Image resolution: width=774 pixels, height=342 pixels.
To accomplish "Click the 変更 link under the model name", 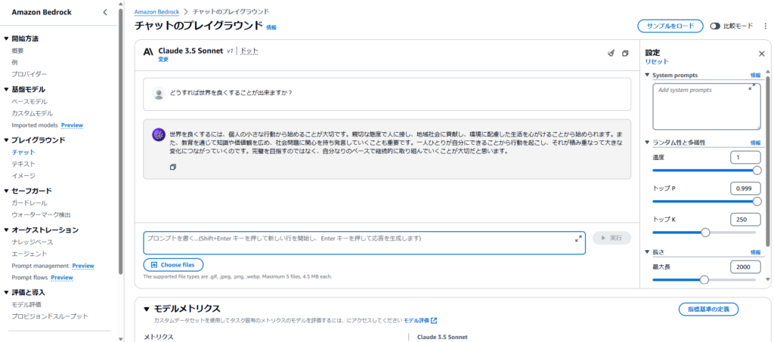I will coord(163,59).
